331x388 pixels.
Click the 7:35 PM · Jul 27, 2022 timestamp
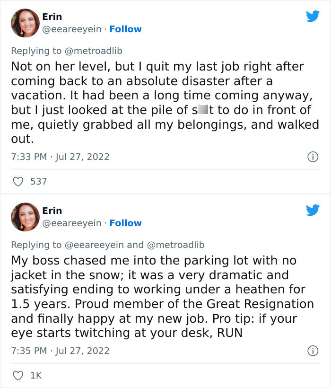[60, 351]
